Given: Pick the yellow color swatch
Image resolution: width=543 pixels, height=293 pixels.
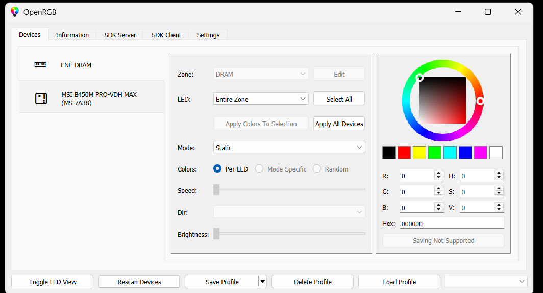Looking at the screenshot, I should pyautogui.click(x=419, y=153).
